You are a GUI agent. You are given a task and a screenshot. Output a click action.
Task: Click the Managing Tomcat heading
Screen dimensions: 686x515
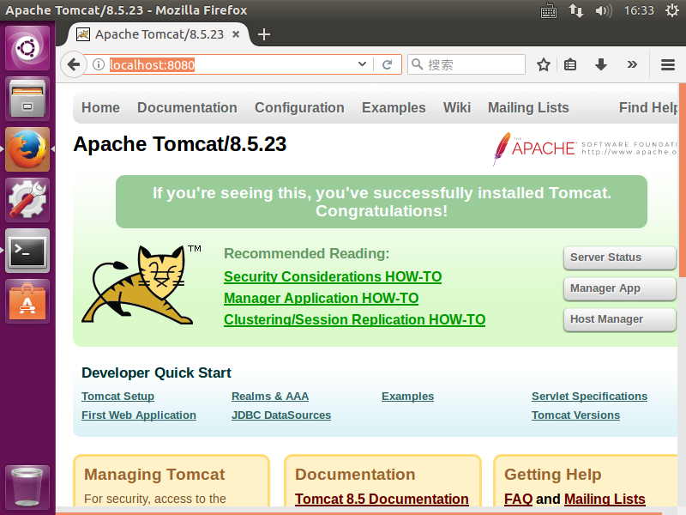(154, 475)
